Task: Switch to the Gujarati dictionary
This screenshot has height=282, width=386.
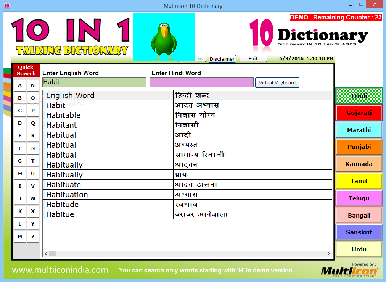Action: (359, 113)
